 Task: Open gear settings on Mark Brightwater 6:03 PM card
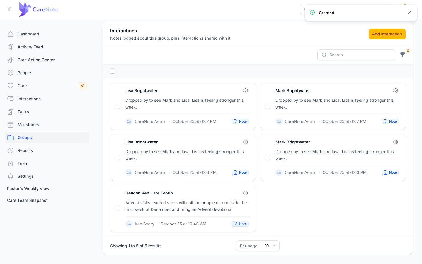[x=396, y=142]
